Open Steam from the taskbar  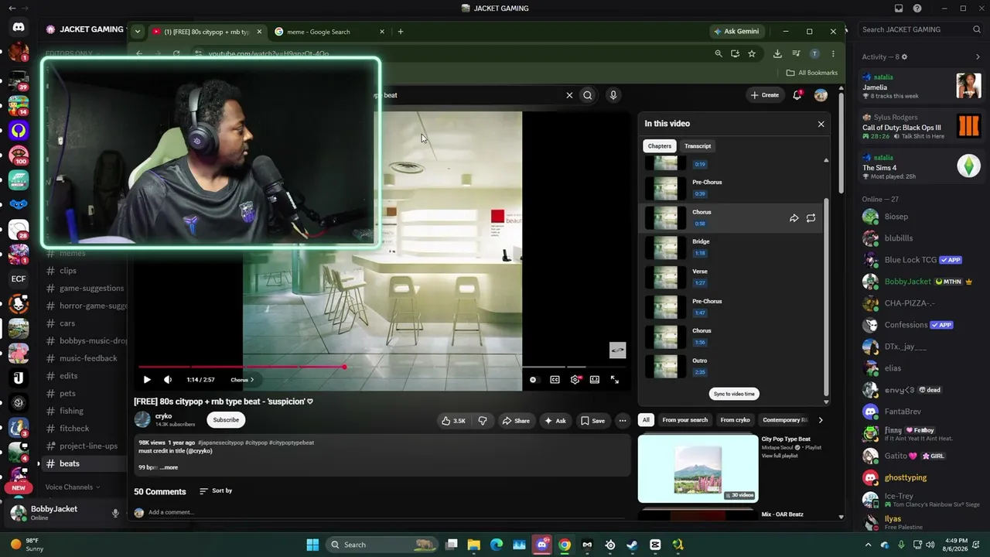pos(633,545)
